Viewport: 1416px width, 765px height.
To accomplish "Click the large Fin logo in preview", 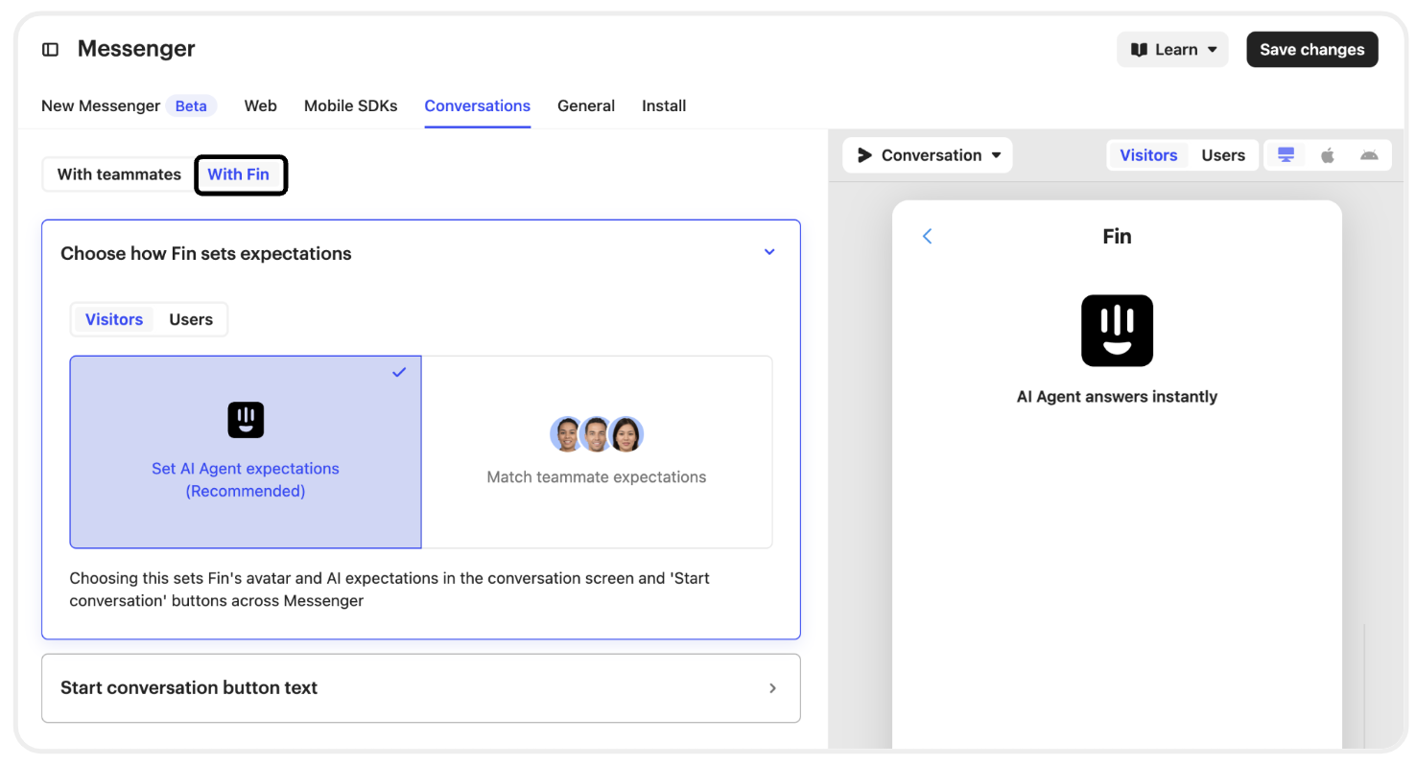I will click(1117, 330).
